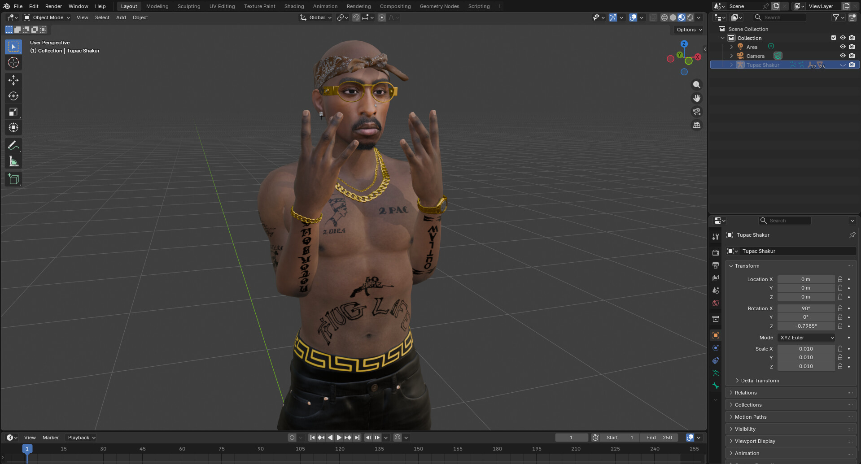Select the Scale tool

tap(13, 112)
